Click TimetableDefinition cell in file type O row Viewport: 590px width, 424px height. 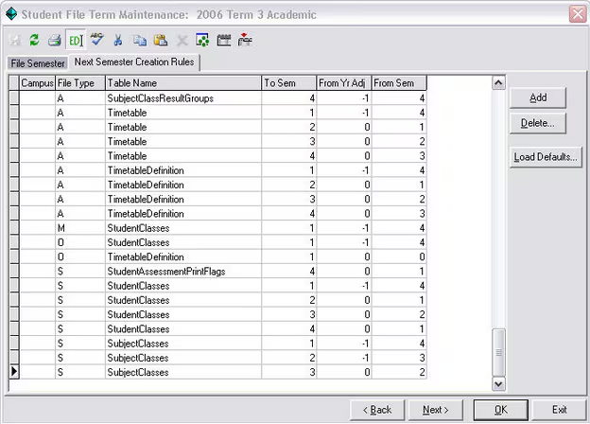(x=183, y=256)
